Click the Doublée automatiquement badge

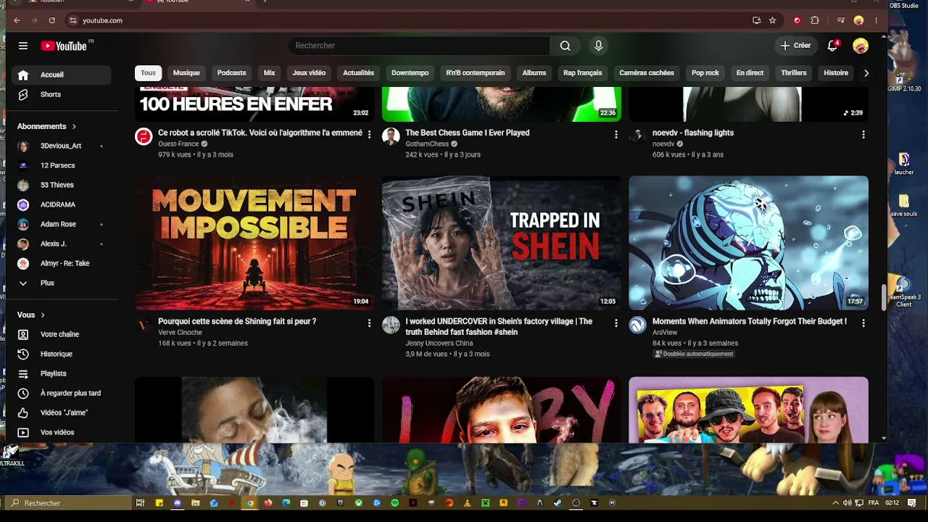695,354
